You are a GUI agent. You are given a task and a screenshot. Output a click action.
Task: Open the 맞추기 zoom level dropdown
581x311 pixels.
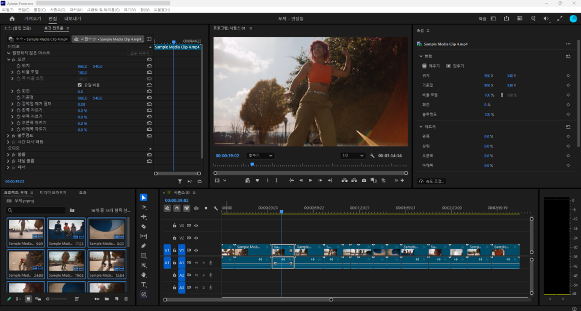[x=260, y=155]
